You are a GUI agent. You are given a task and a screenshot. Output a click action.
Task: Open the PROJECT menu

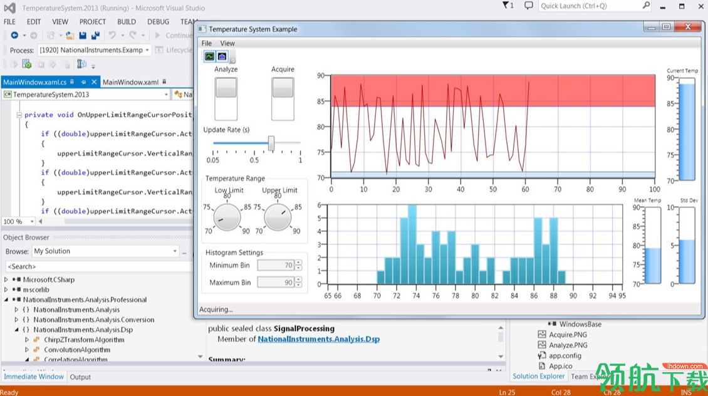(93, 22)
